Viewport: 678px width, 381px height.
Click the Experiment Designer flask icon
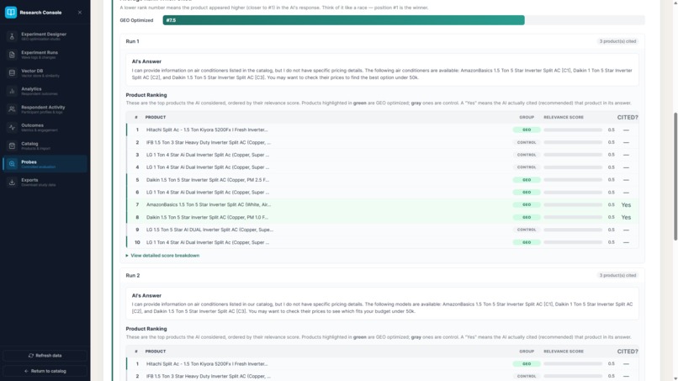click(12, 36)
